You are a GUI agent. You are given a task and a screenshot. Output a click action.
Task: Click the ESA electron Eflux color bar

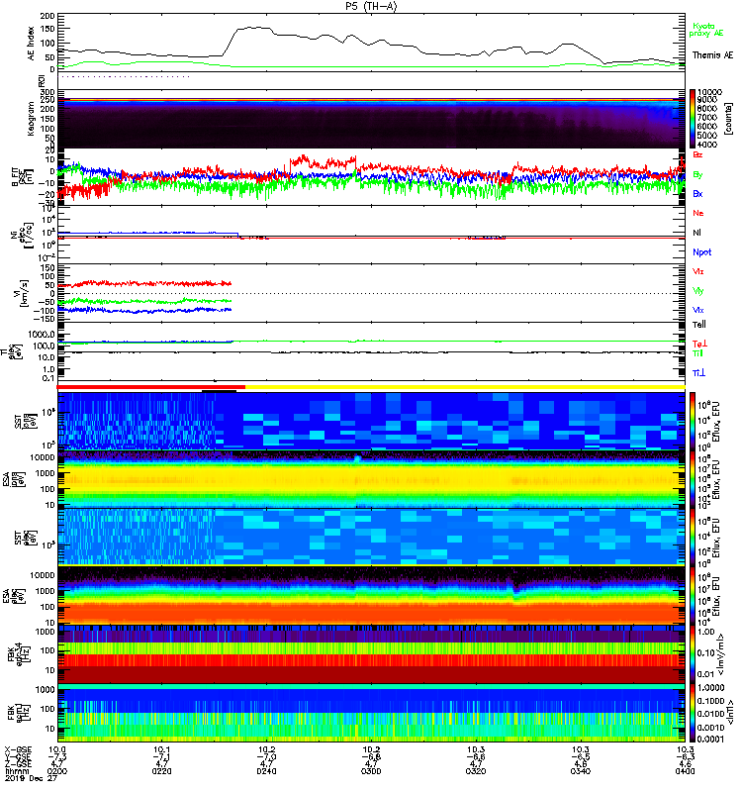(693, 595)
